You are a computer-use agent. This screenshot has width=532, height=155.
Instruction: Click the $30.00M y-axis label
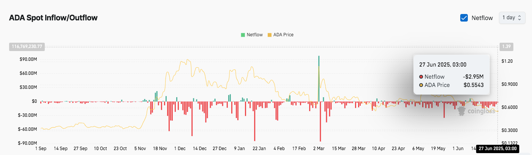click(x=29, y=87)
